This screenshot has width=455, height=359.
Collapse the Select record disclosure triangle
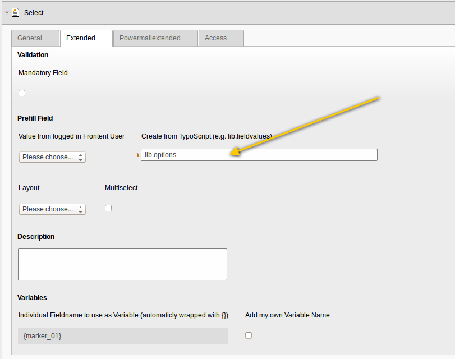7,12
